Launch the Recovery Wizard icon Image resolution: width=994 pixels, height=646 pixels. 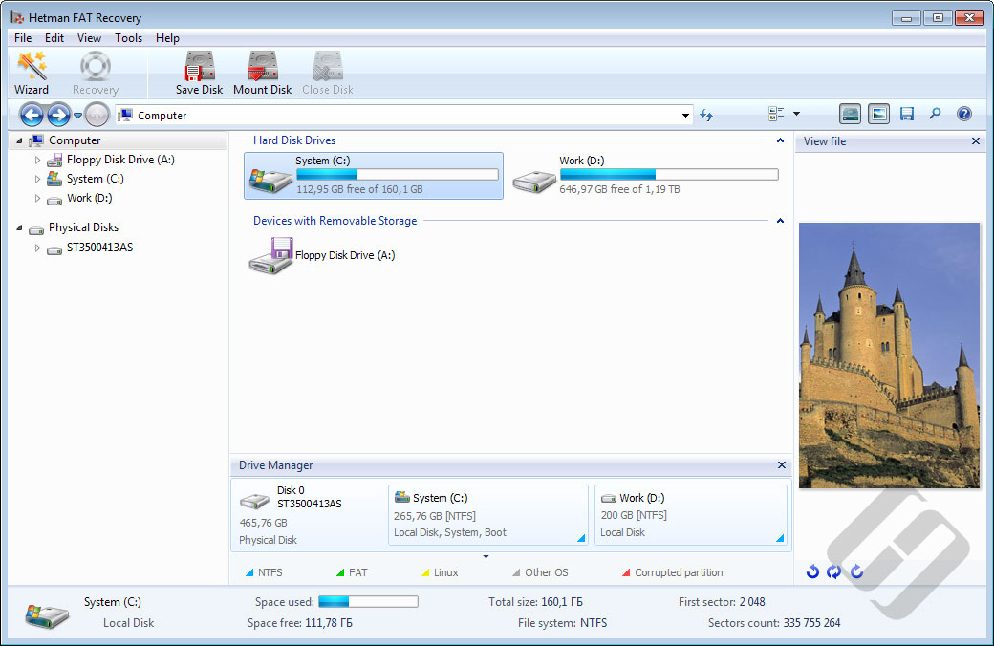point(32,72)
